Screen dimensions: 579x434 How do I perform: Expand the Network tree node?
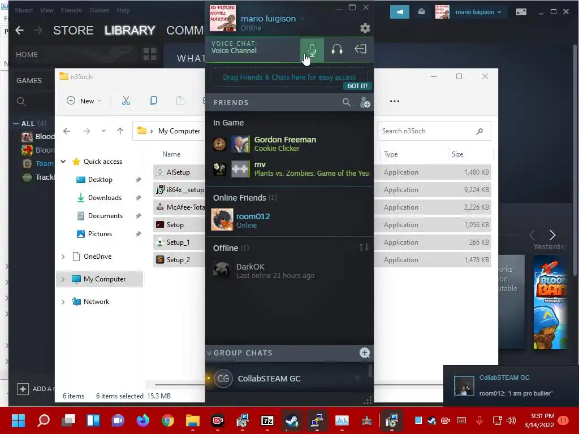63,302
